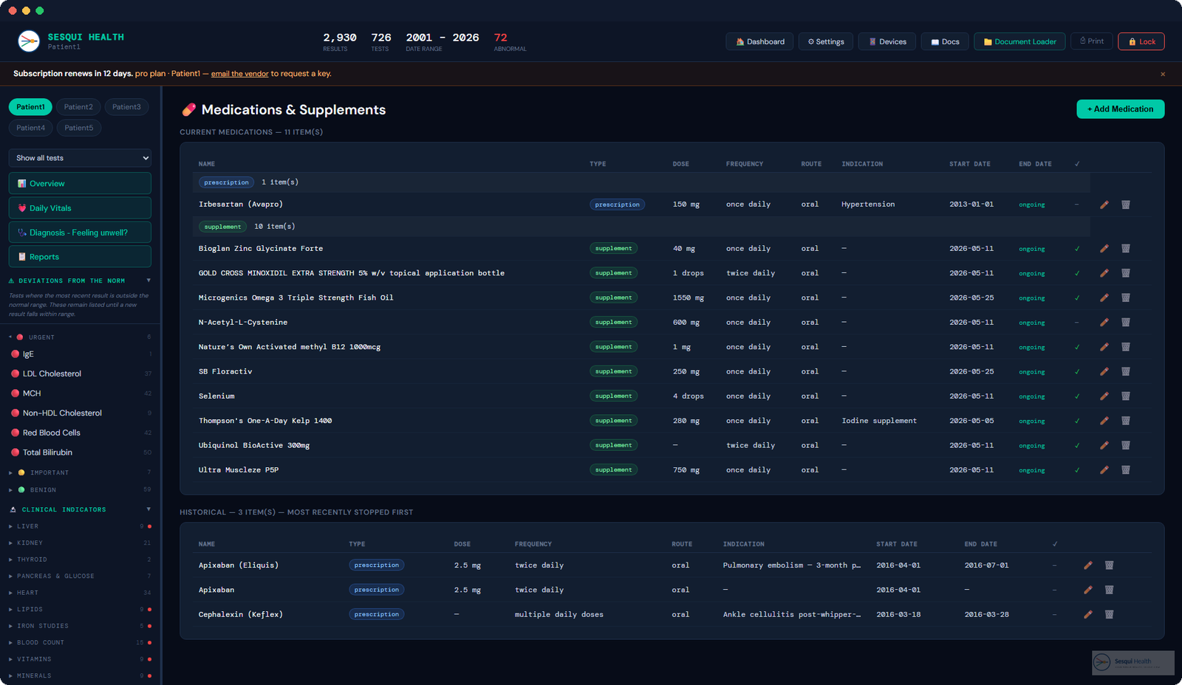This screenshot has width=1182, height=685.
Task: Edit the Ubiquinol BioActive 300mg entry
Action: (1104, 446)
